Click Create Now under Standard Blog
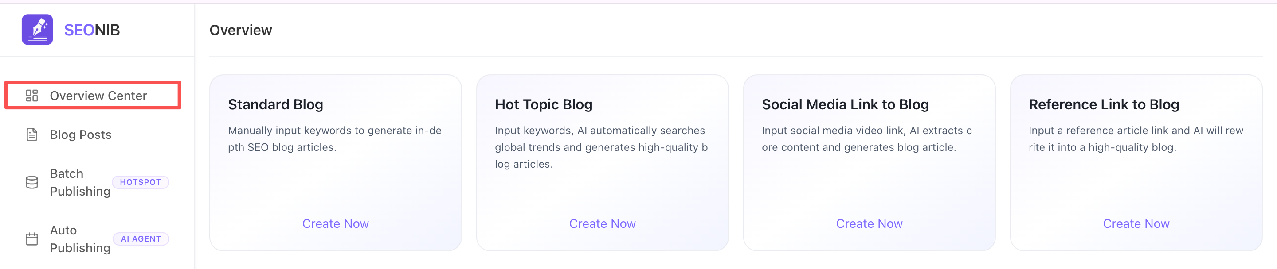The height and width of the screenshot is (269, 1277). click(x=336, y=224)
